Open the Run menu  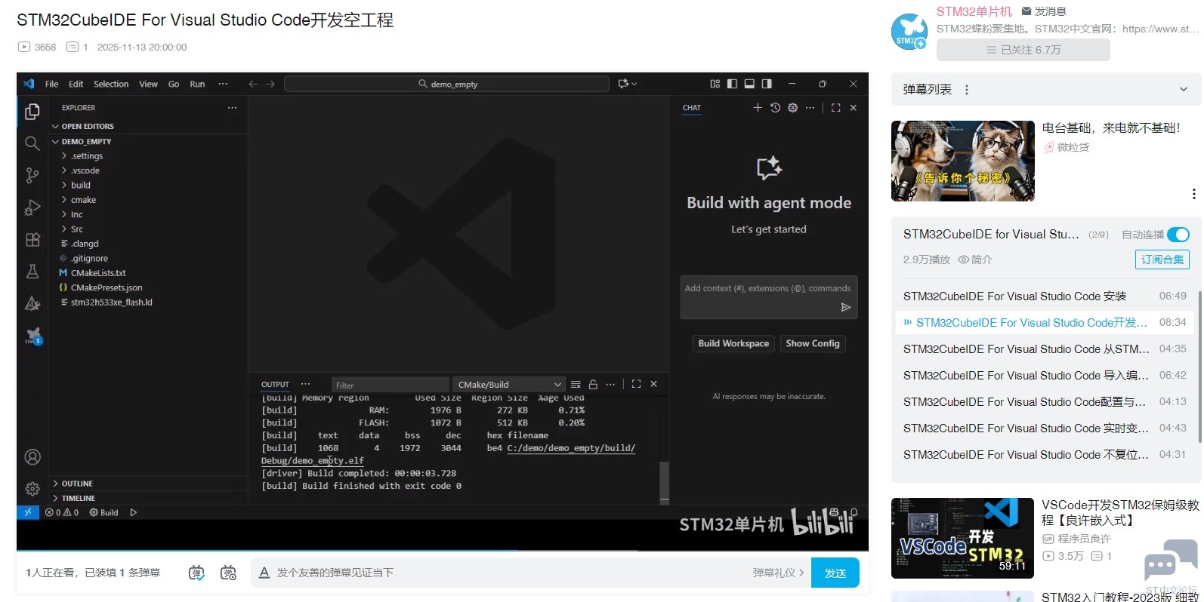(x=197, y=84)
